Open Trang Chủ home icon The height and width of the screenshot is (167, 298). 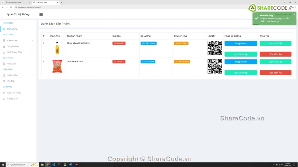4,29
